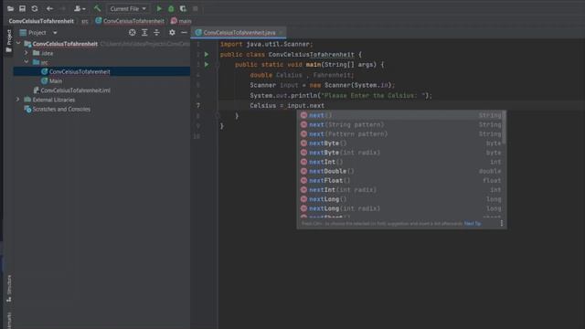Click the main method breadcrumb
585x329 pixels.
181,21
